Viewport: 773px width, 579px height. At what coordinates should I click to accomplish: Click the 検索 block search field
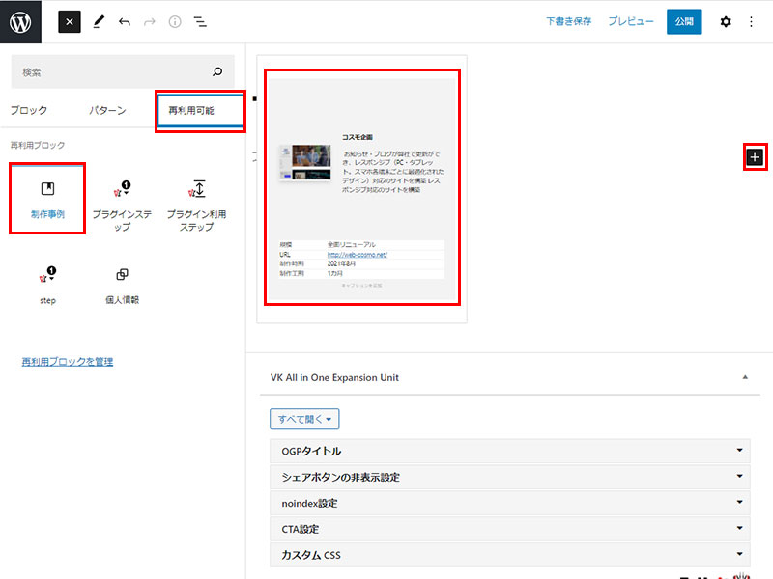(x=111, y=72)
